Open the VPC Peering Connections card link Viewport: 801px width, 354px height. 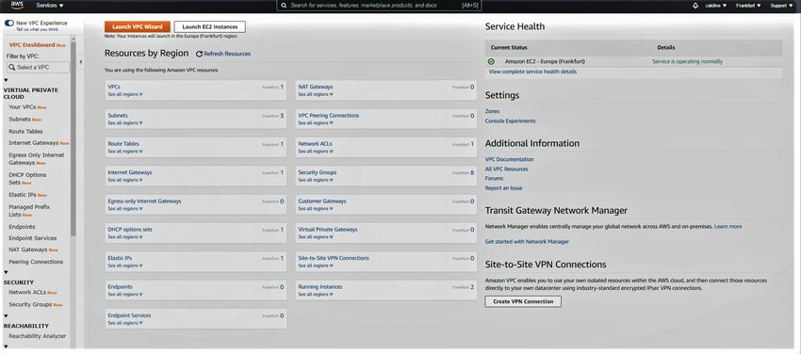click(329, 115)
